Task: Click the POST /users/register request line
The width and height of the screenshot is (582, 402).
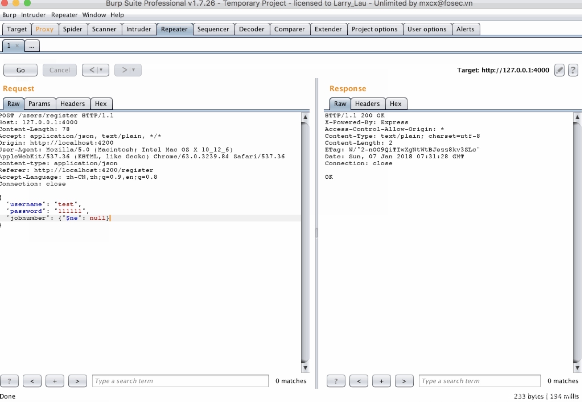Action: pyautogui.click(x=57, y=115)
